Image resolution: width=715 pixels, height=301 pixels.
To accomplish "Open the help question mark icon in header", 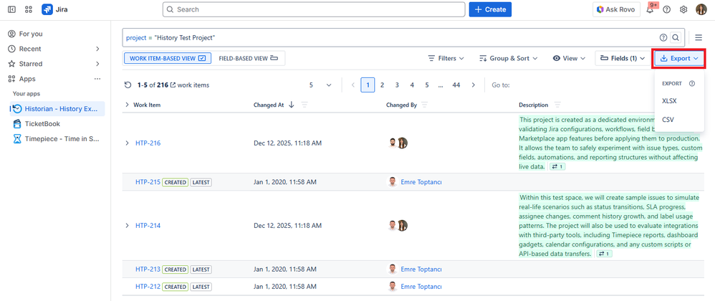I will click(x=667, y=9).
